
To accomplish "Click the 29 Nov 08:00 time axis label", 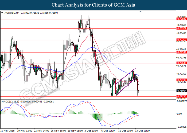I will click(75, 131).
